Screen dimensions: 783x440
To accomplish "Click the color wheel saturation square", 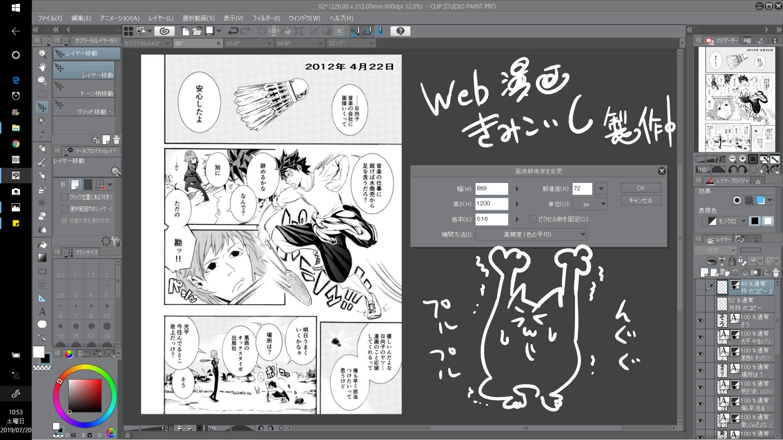I will (x=85, y=396).
